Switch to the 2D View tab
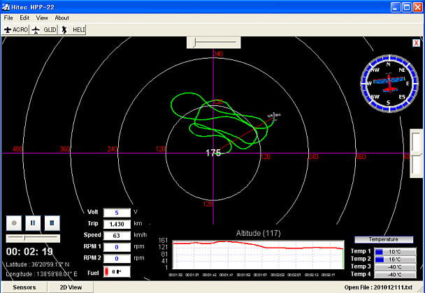Viewport: 425px width, 293px height. click(71, 287)
